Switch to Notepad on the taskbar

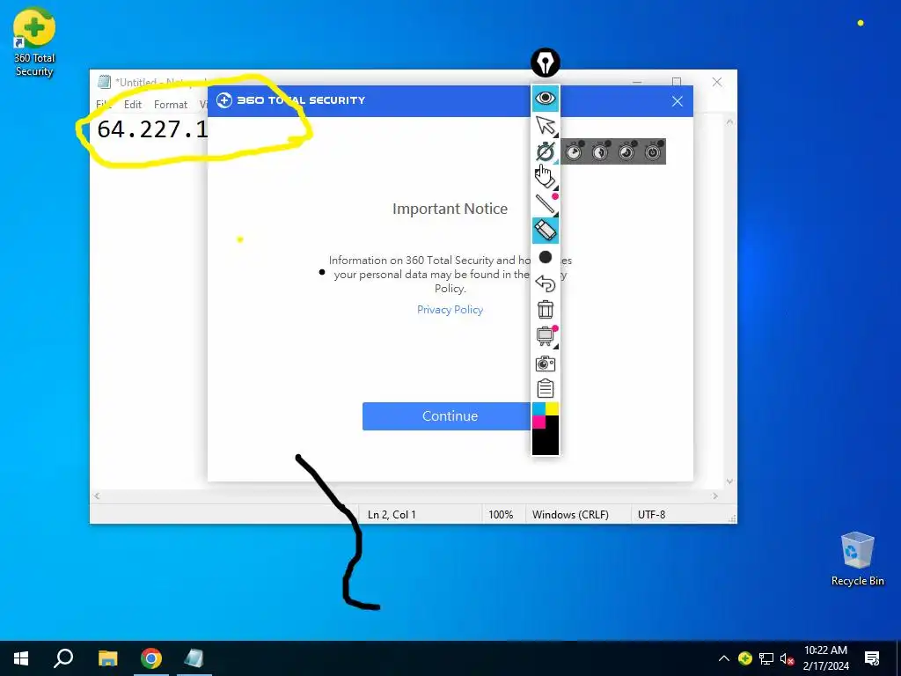[194, 658]
